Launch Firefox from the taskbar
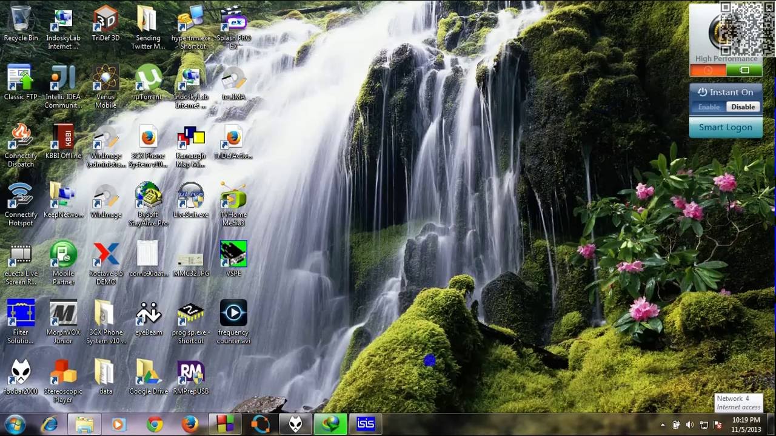Viewport: 776px width, 436px height. pyautogui.click(x=190, y=424)
